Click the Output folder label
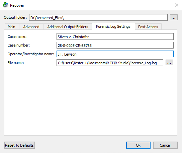The image size is (182, 153). tap(15, 17)
